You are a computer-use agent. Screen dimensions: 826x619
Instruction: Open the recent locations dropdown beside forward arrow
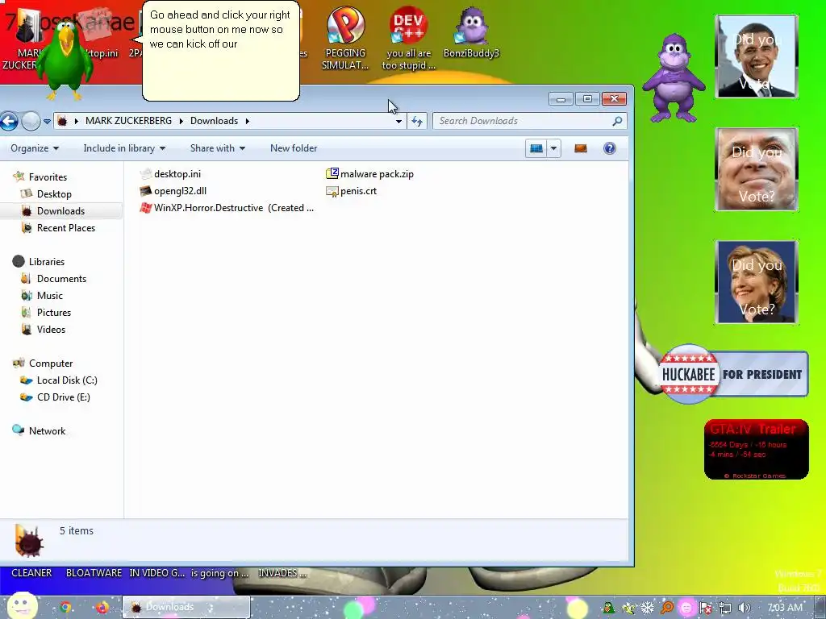[x=47, y=121]
